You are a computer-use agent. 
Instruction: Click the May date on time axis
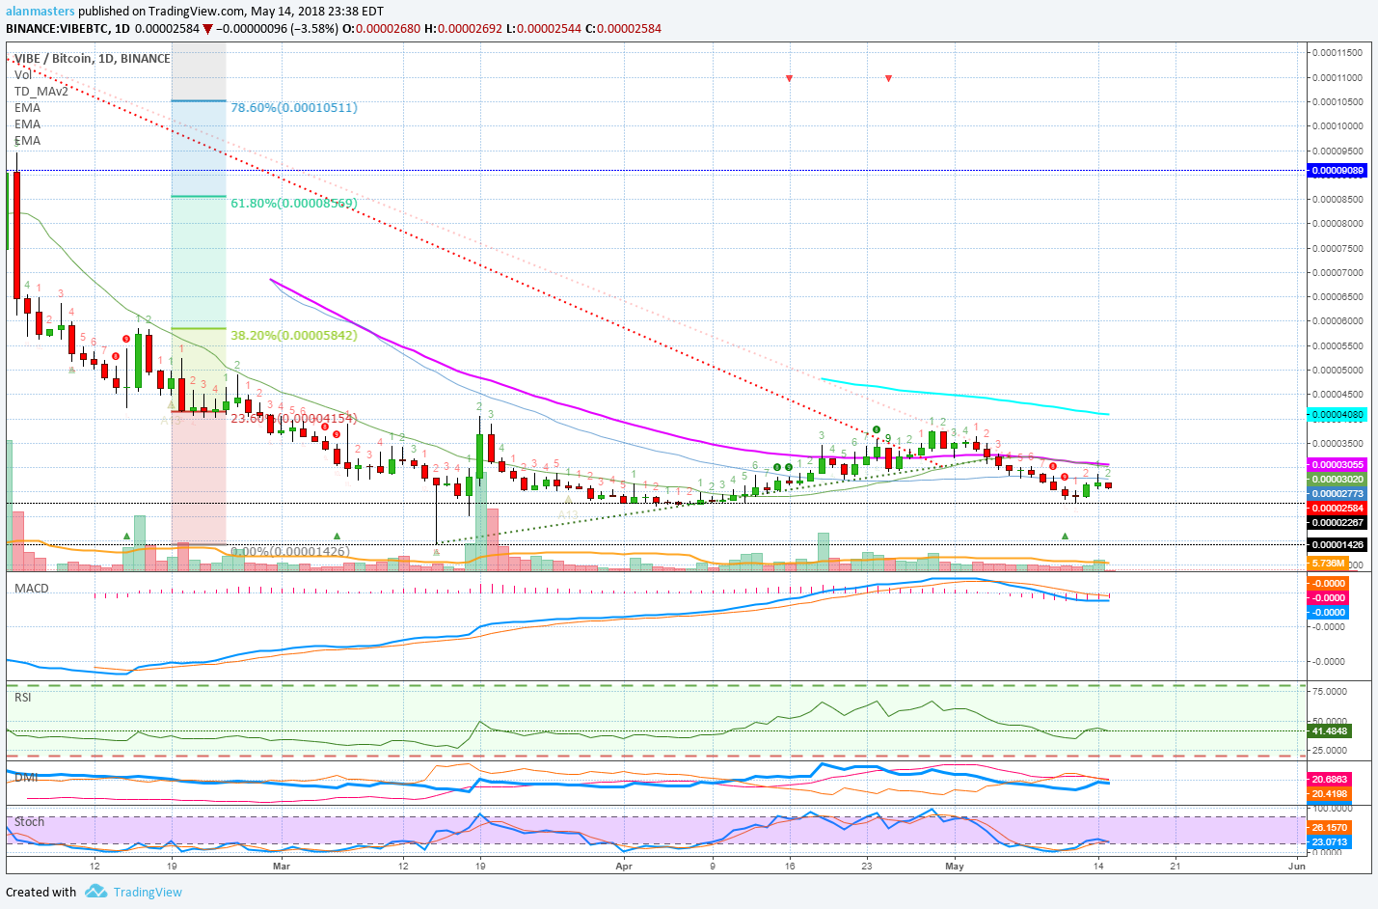pos(955,867)
